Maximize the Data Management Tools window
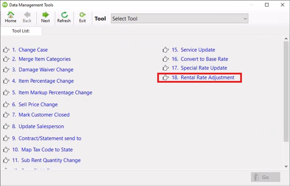The height and width of the screenshot is (186, 290). pyautogui.click(x=267, y=5)
